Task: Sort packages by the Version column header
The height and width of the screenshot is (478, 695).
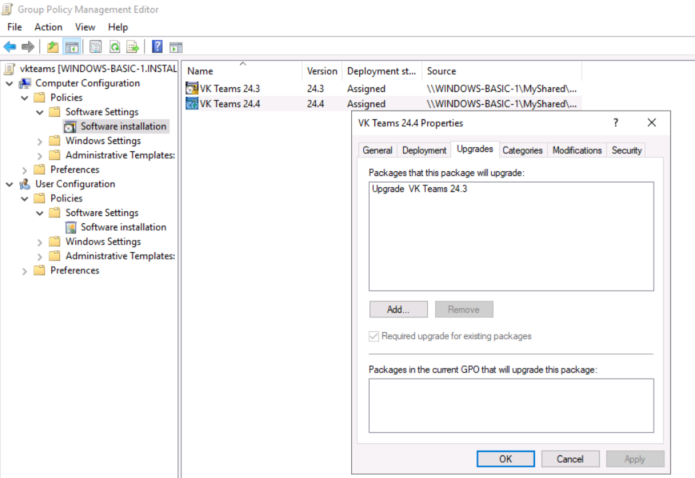Action: 322,71
